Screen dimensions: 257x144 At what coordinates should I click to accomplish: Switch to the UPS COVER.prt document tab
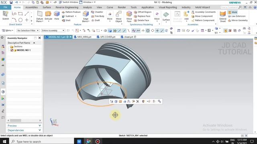click(106, 37)
